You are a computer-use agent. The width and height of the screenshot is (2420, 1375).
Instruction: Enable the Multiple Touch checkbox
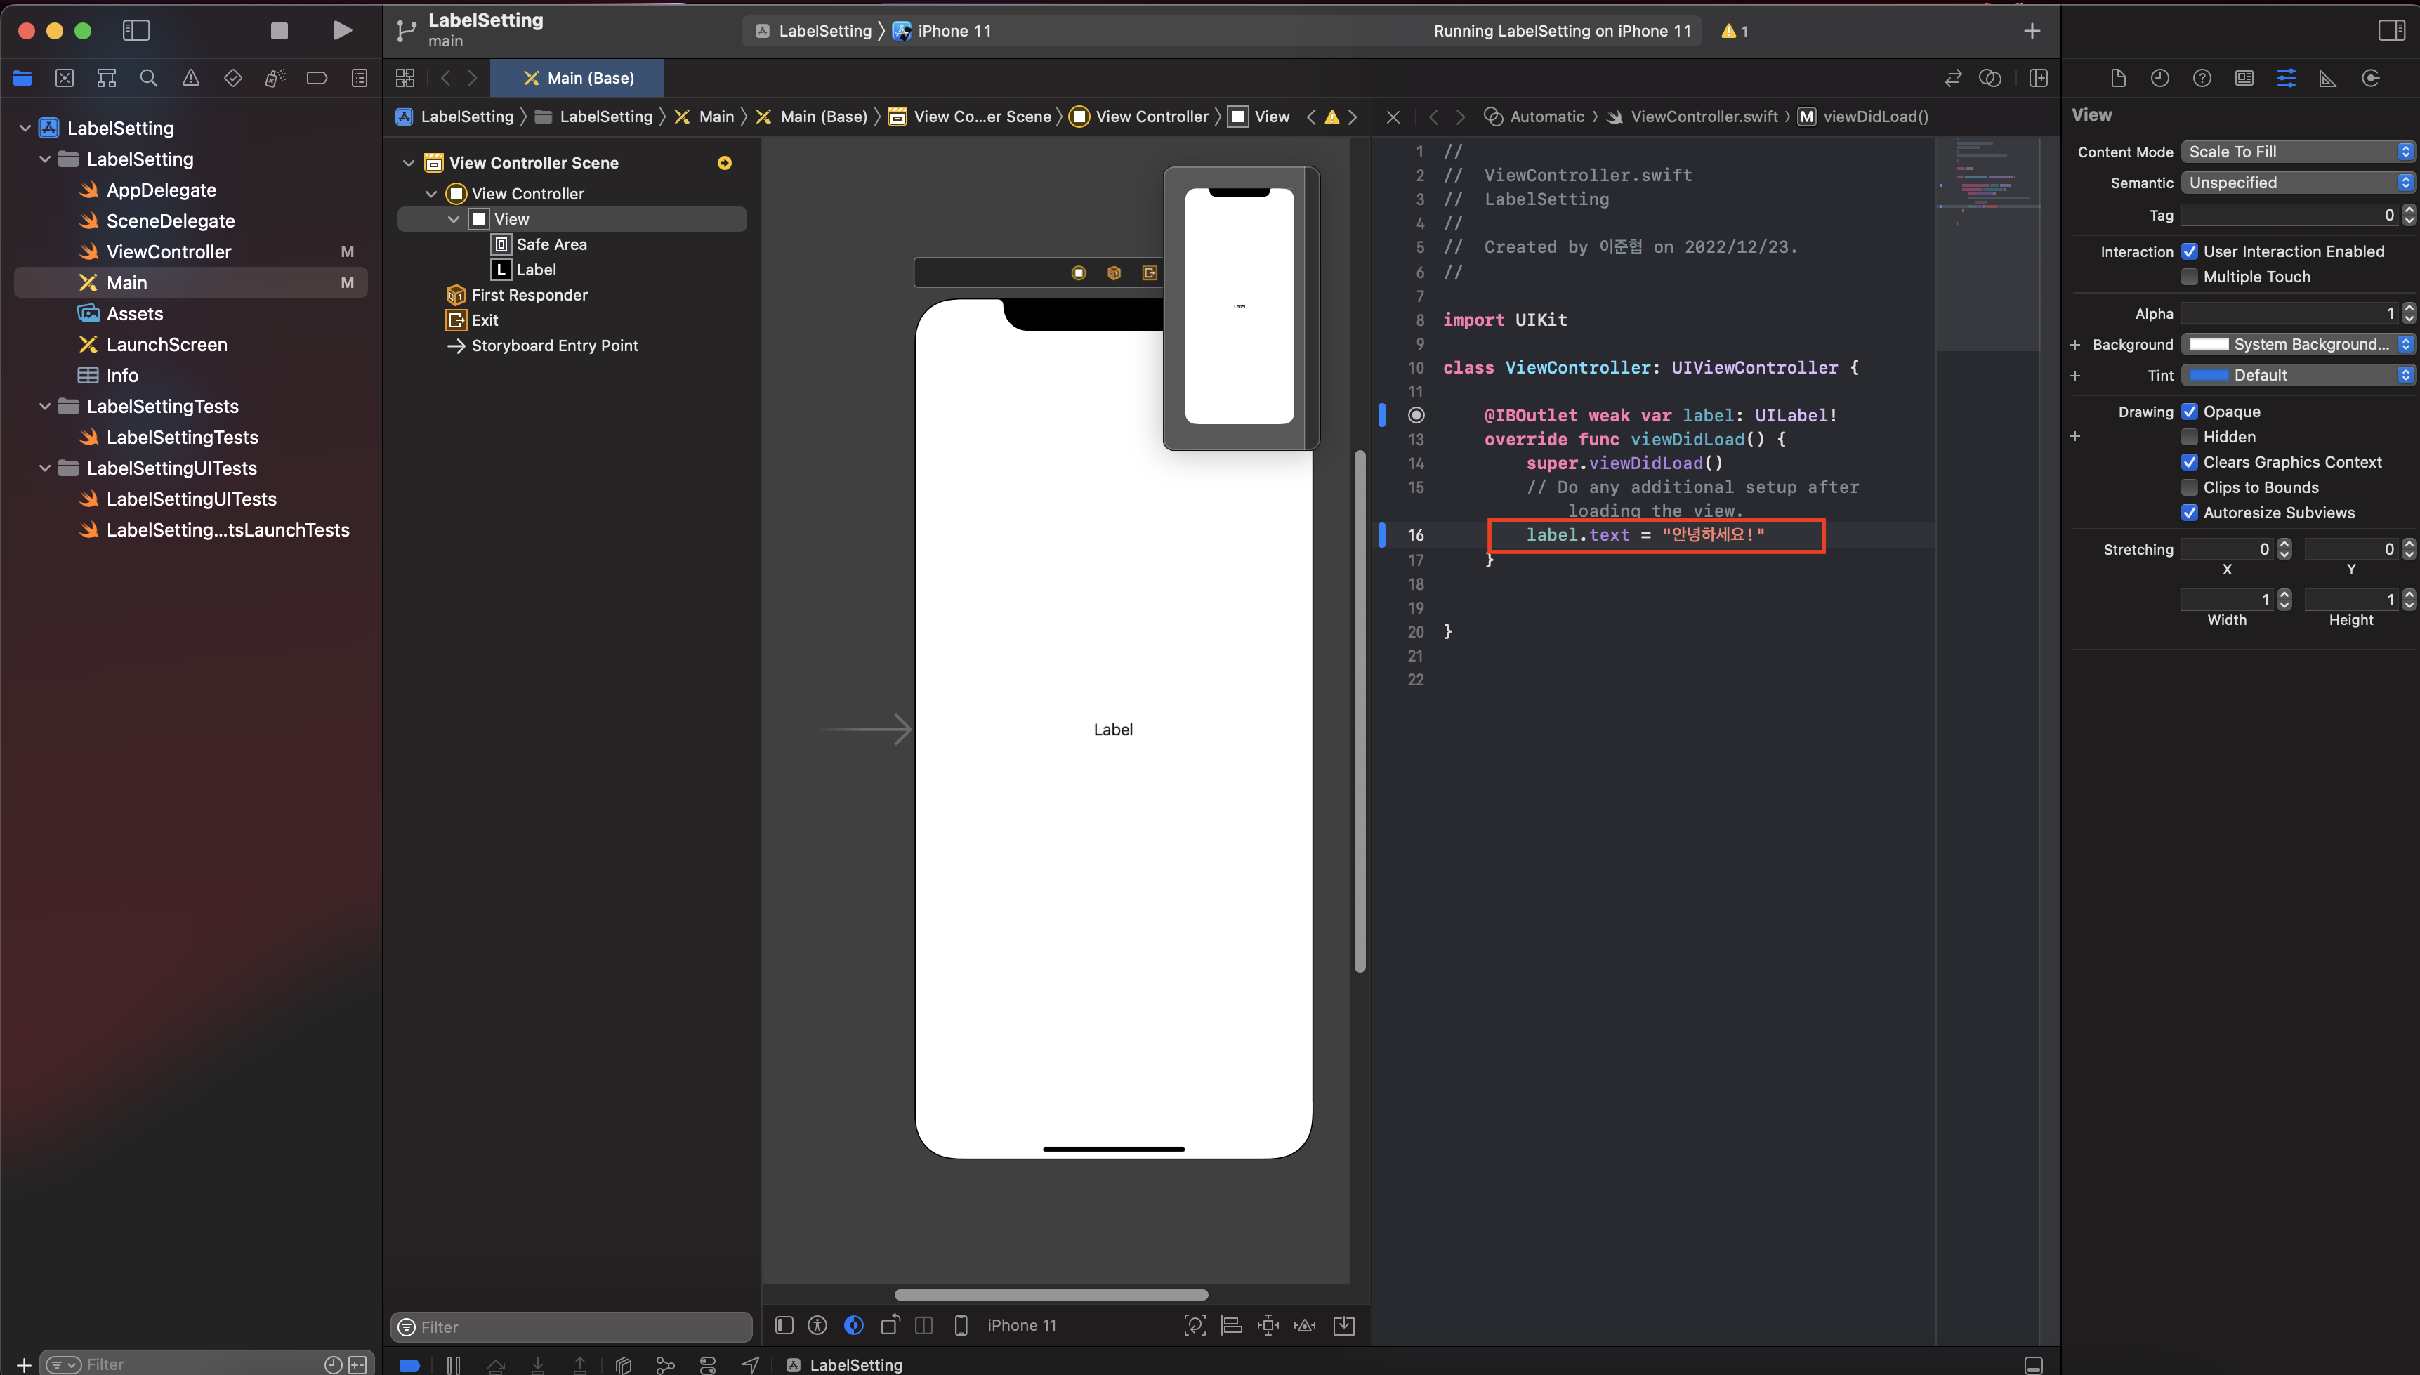click(2190, 277)
